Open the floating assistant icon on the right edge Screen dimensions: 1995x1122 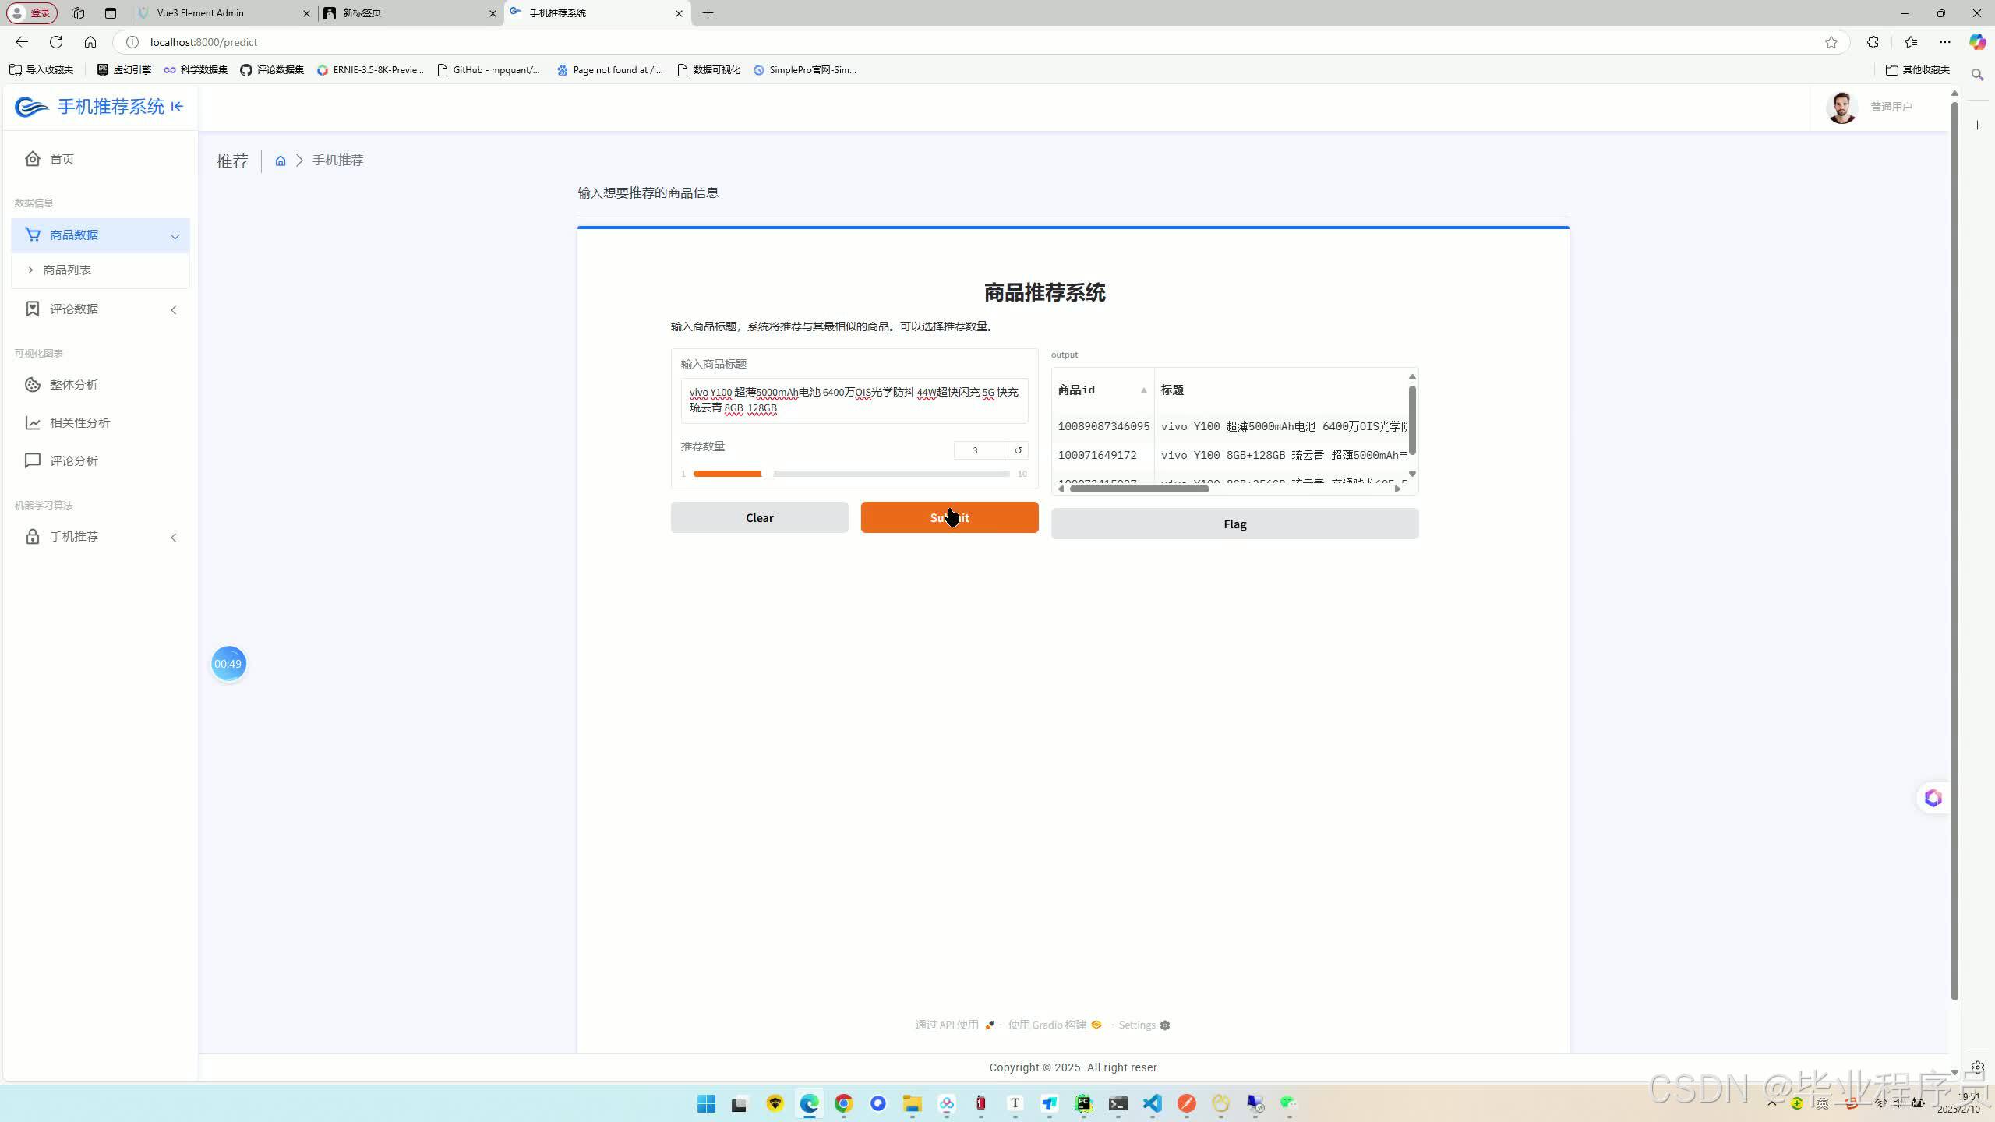click(x=1933, y=798)
